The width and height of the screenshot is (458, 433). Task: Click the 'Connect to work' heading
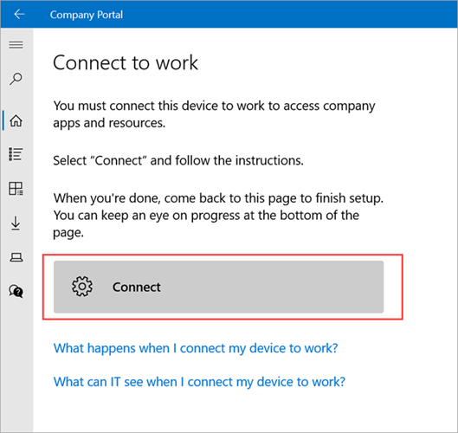tap(126, 62)
